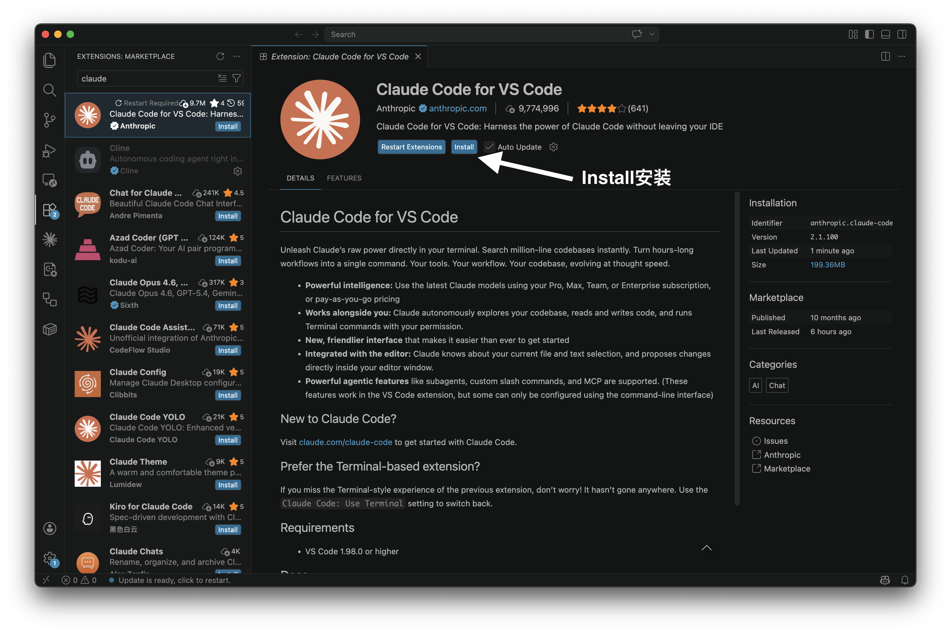This screenshot has width=951, height=633.
Task: Click Install next to Restart Extensions
Action: pyautogui.click(x=464, y=147)
